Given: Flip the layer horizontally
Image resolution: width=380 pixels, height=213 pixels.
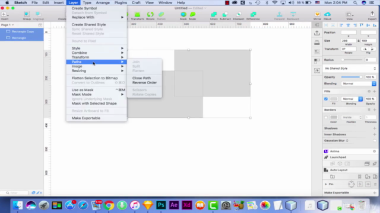Looking at the screenshot, I should pos(365,49).
